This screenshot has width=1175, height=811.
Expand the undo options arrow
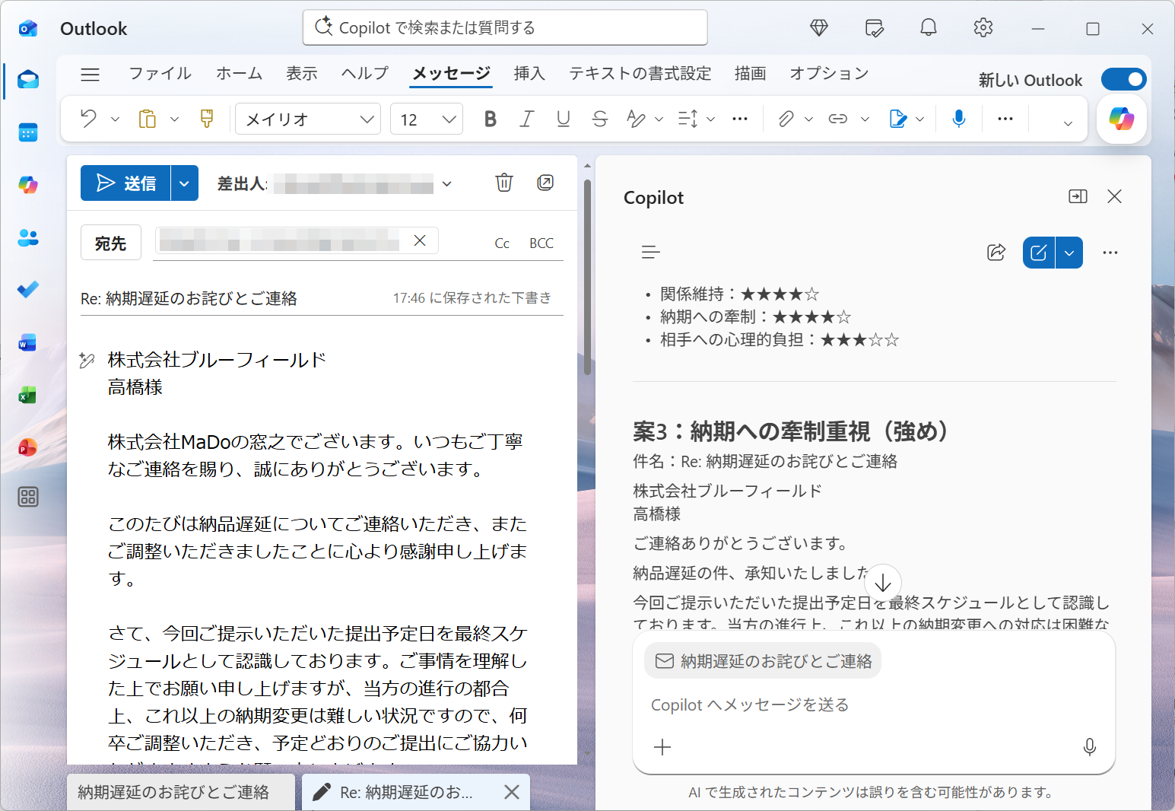coord(116,119)
